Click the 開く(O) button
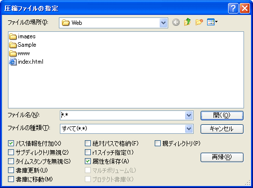253x188 pixels. 222,115
